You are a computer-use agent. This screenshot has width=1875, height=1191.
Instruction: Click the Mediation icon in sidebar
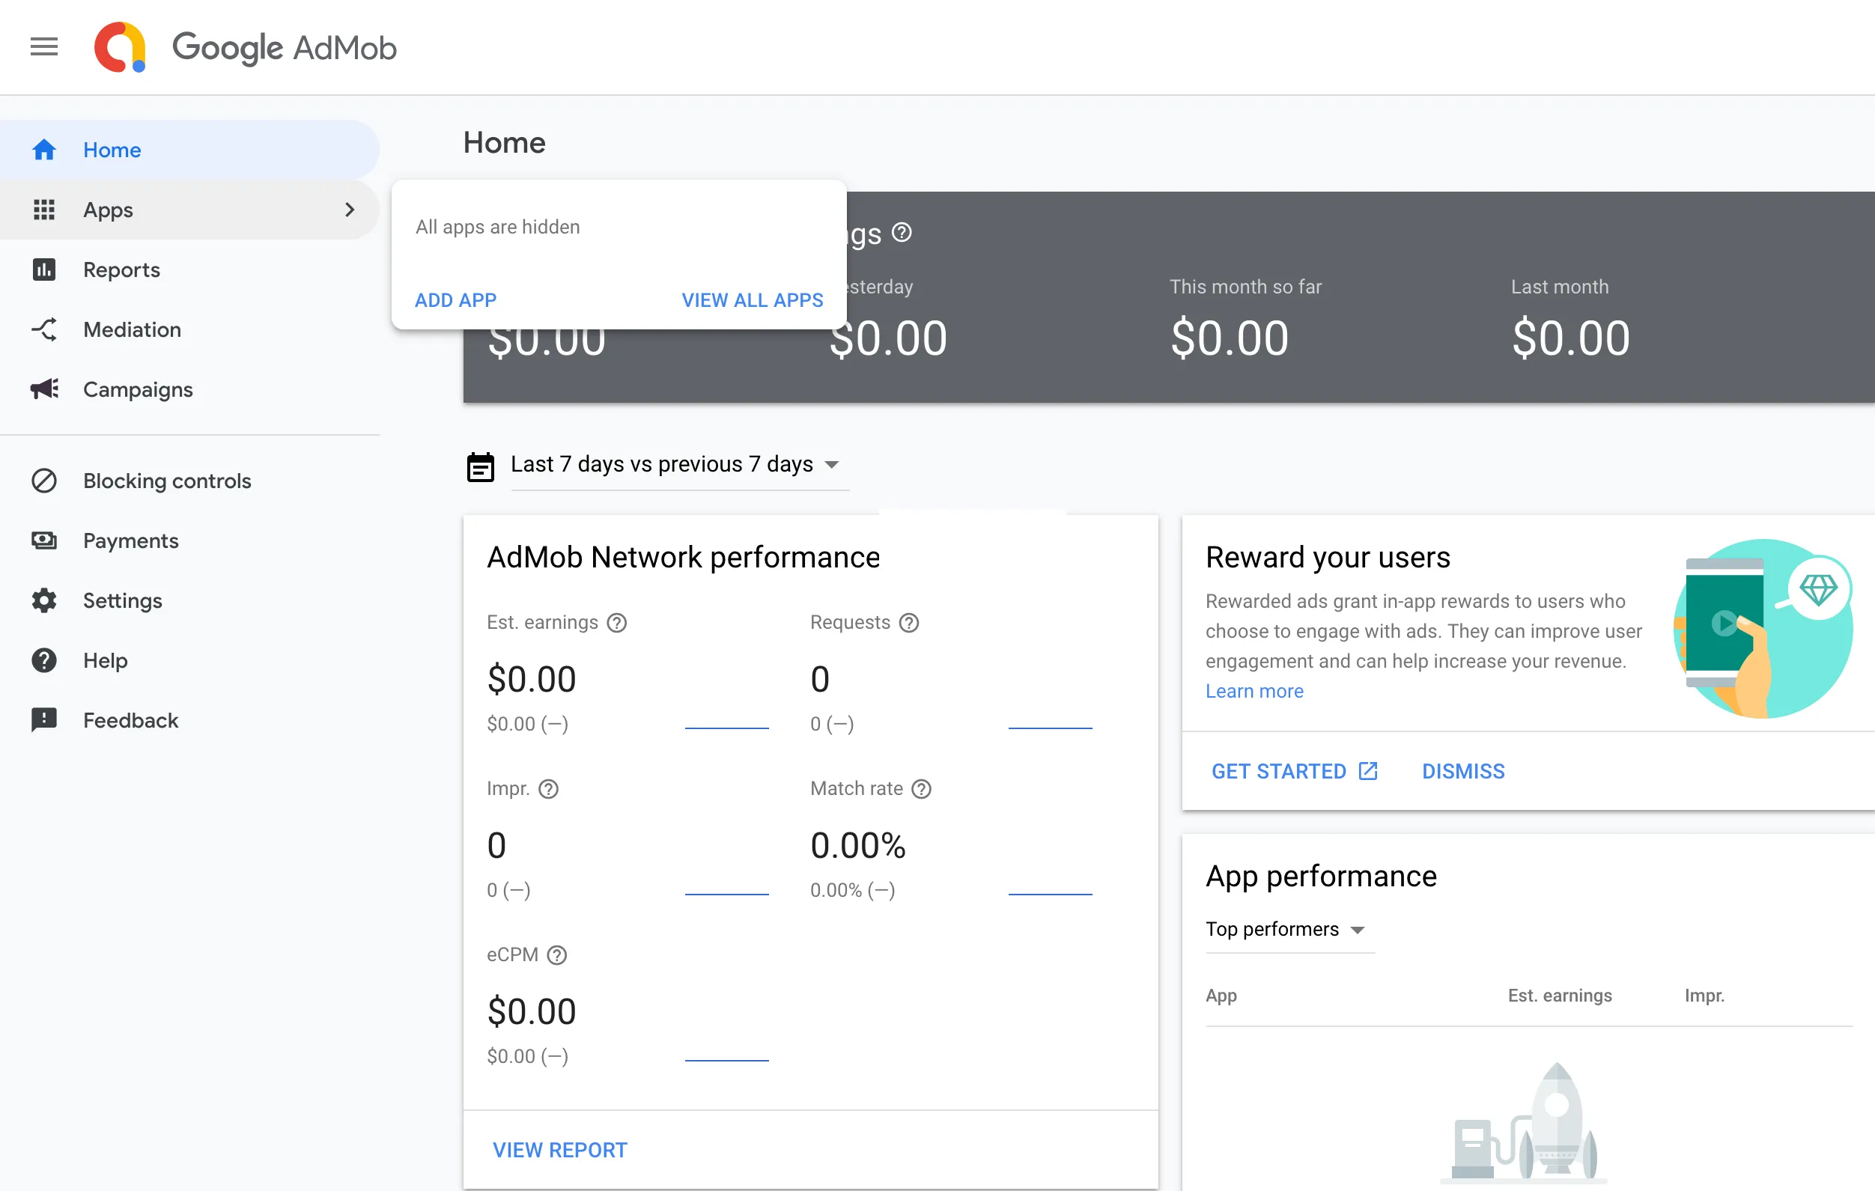coord(44,329)
